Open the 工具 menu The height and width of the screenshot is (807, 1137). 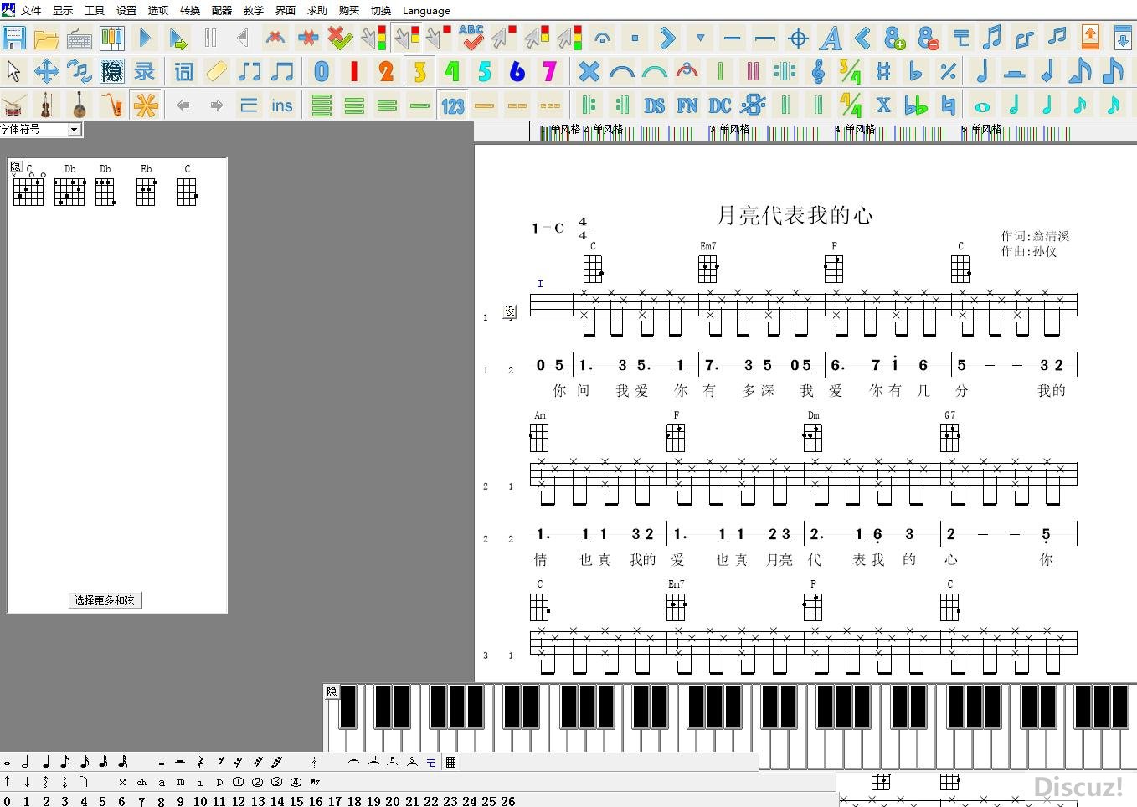95,10
